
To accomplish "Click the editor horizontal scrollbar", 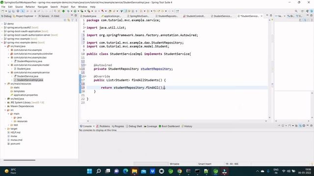I will (x=177, y=121).
